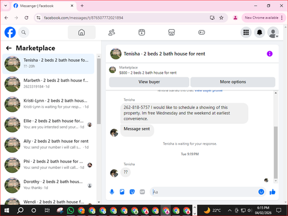Open Windows taskbar search
288x216 pixels.
[x=20, y=210]
